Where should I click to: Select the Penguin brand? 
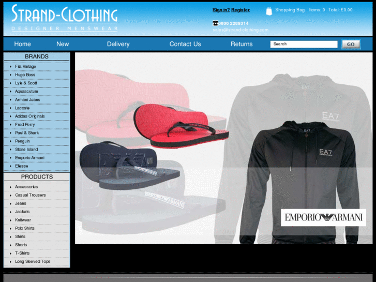tap(22, 141)
